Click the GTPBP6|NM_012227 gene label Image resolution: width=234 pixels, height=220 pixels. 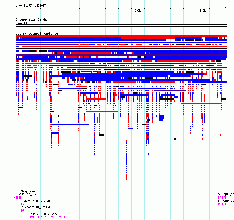(28, 194)
